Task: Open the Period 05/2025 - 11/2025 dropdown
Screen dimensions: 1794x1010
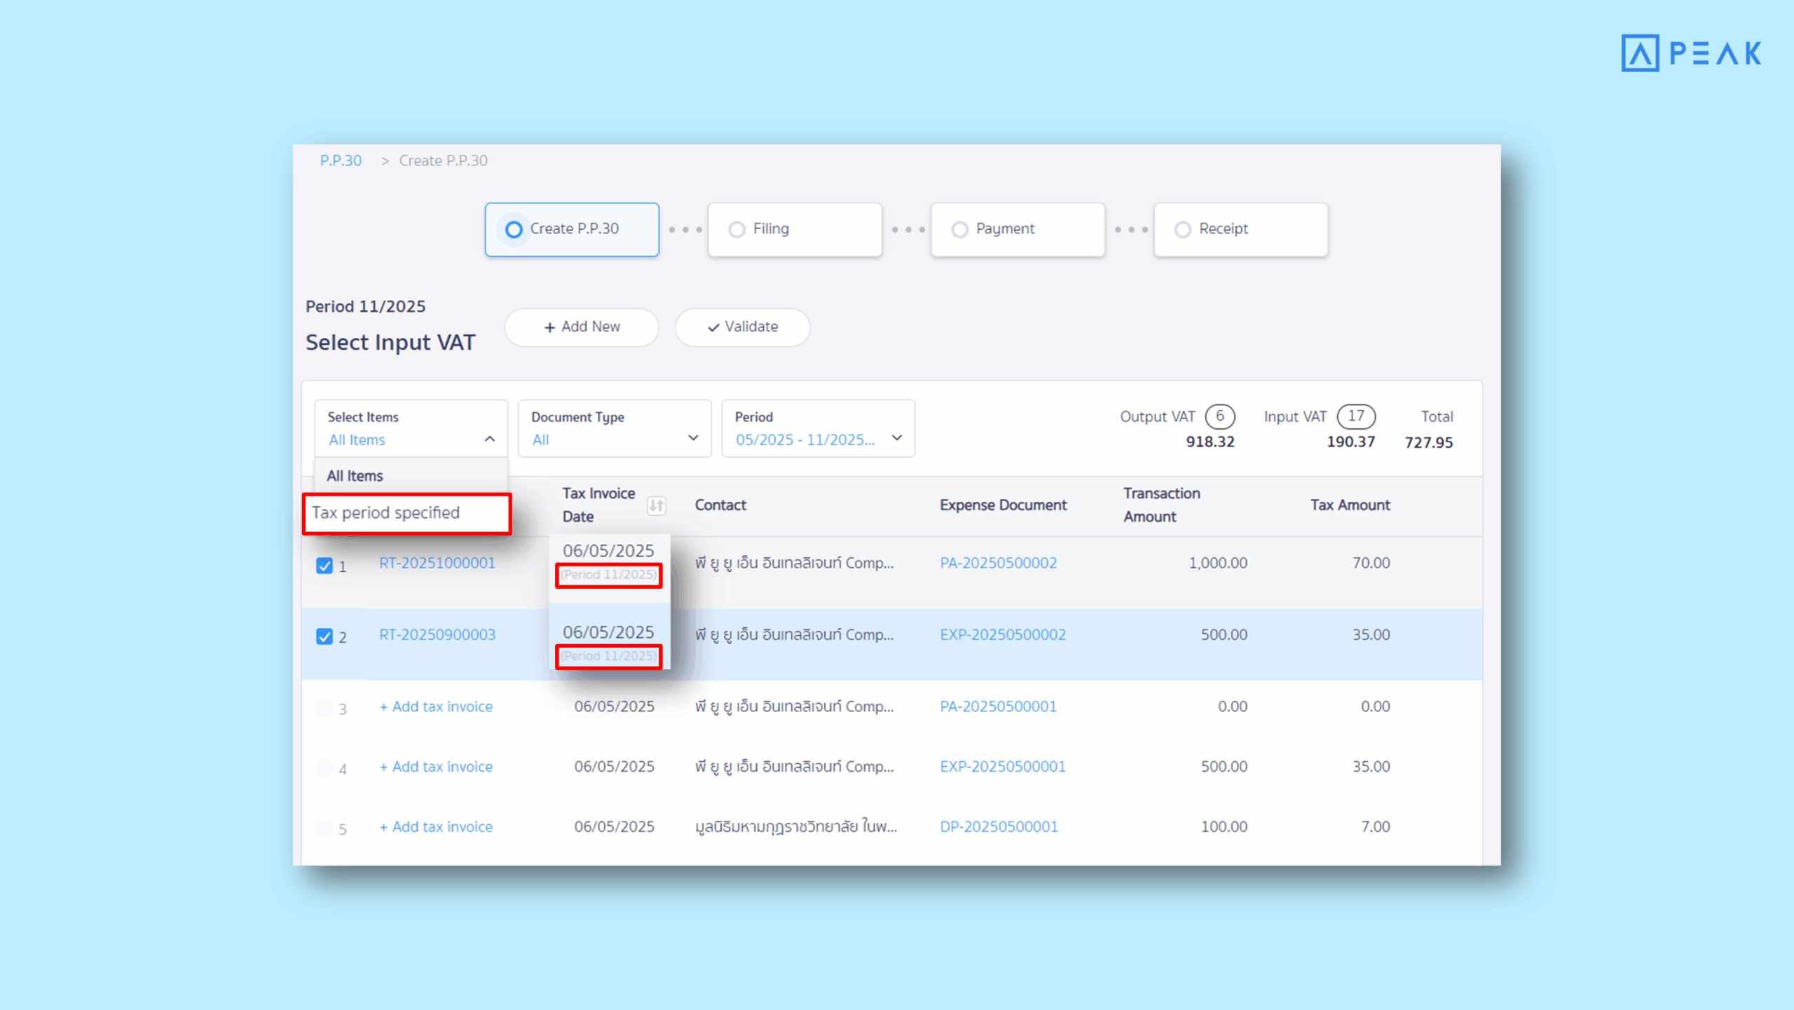Action: click(x=897, y=438)
